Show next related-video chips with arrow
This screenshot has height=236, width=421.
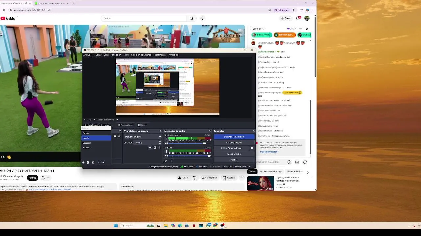point(308,172)
